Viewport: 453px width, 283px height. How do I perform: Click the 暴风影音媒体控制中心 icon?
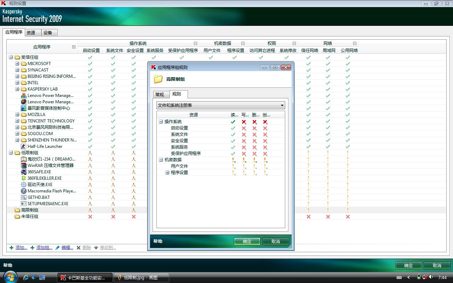(24, 108)
